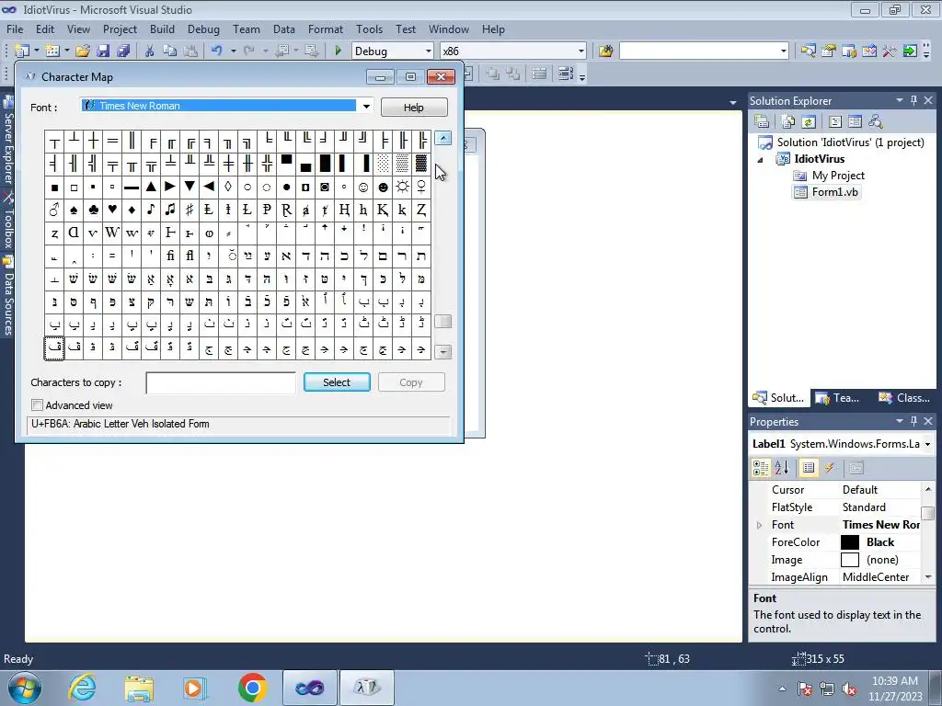Switch to Class View tab
The image size is (942, 706).
click(x=903, y=397)
